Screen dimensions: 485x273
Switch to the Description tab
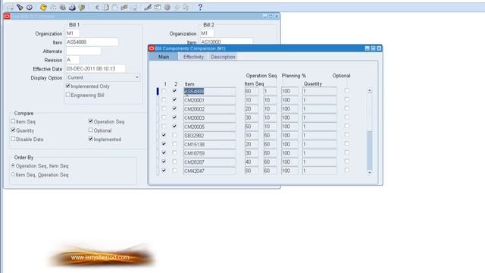point(223,57)
